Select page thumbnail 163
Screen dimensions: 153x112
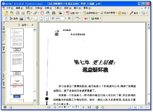click(17, 62)
